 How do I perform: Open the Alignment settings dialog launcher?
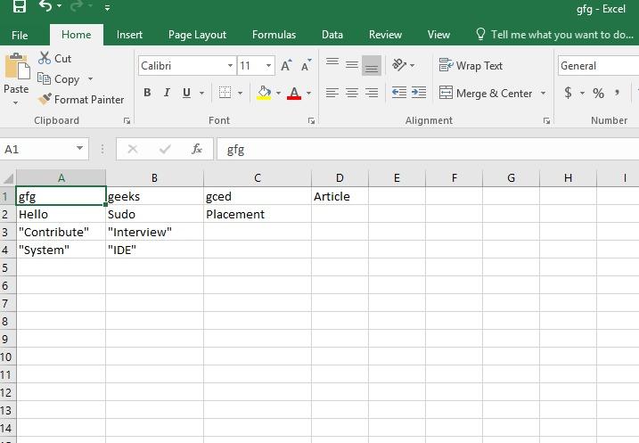546,120
